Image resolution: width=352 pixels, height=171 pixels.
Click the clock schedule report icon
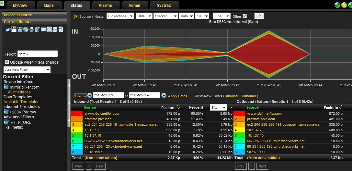click(26, 29)
